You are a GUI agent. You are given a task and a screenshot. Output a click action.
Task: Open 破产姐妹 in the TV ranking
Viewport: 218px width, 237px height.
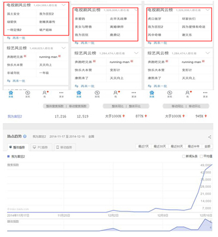coord(46,30)
